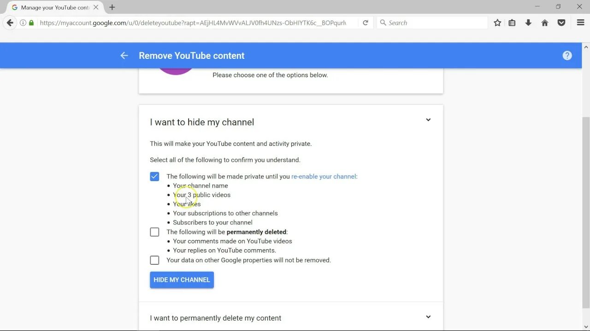Click the text Your 3 public videos
This screenshot has width=590, height=331.
click(x=201, y=195)
